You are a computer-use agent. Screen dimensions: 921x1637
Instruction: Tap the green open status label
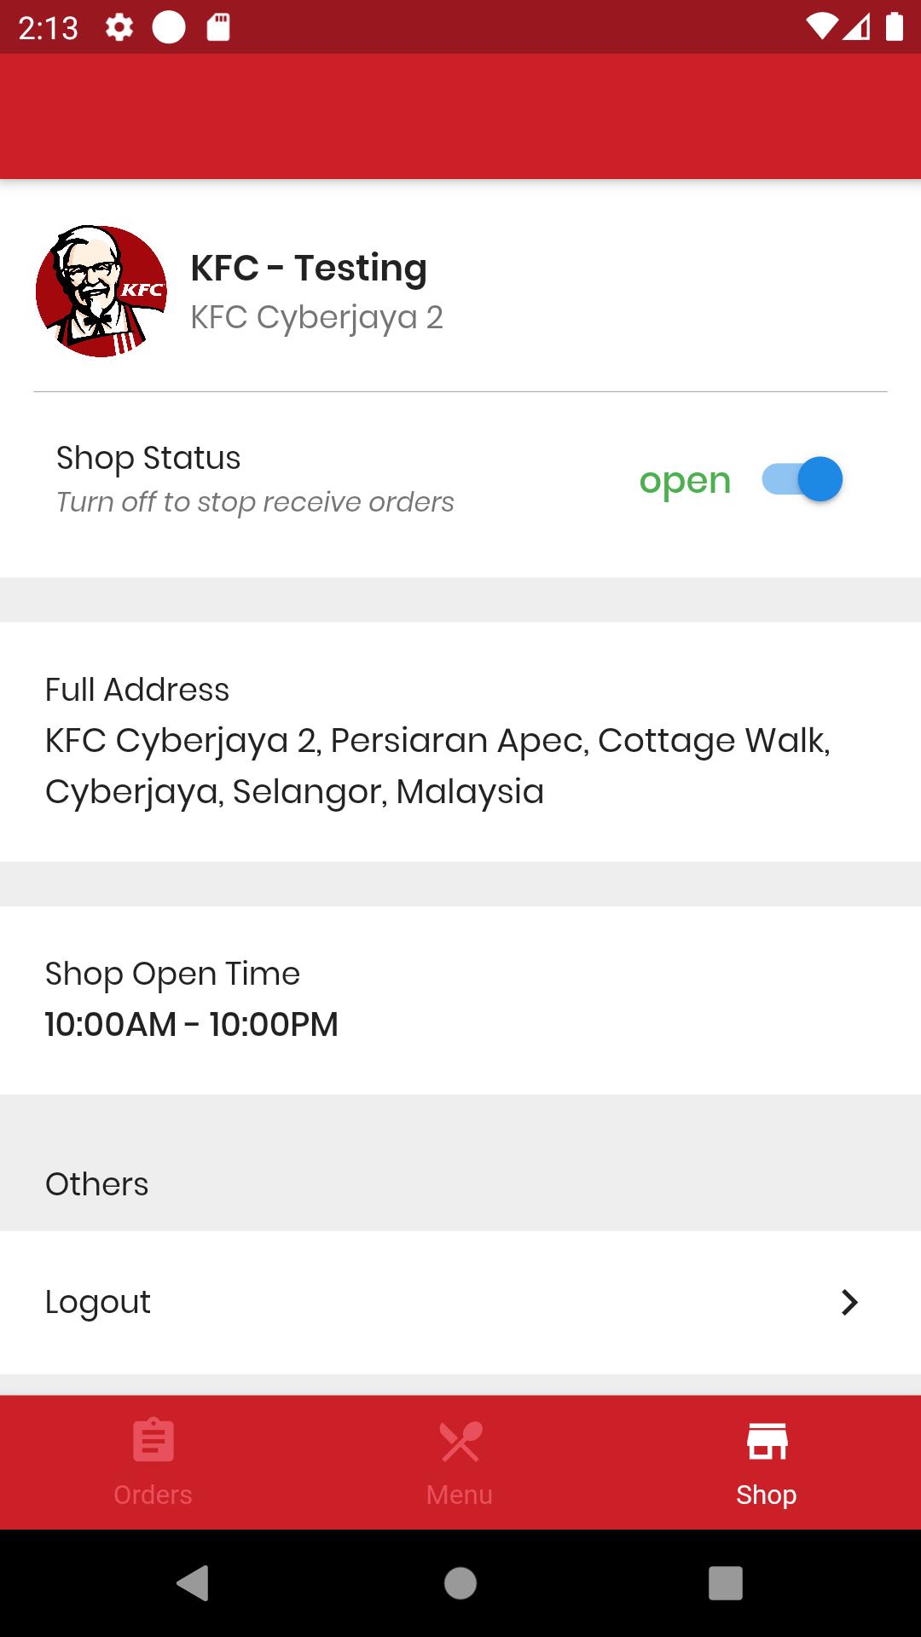click(x=685, y=482)
